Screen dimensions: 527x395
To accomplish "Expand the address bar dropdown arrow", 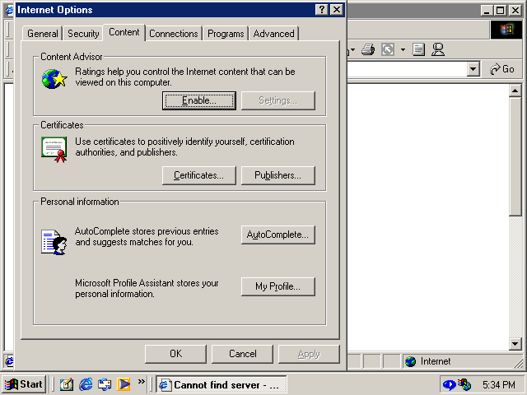I will coord(473,69).
